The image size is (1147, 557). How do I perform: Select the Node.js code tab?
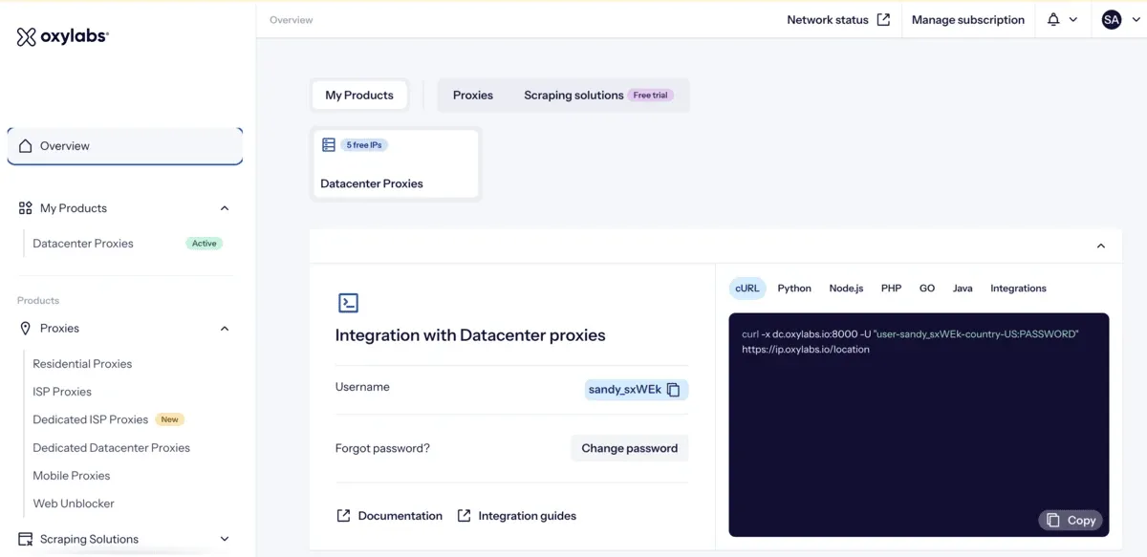click(x=846, y=288)
